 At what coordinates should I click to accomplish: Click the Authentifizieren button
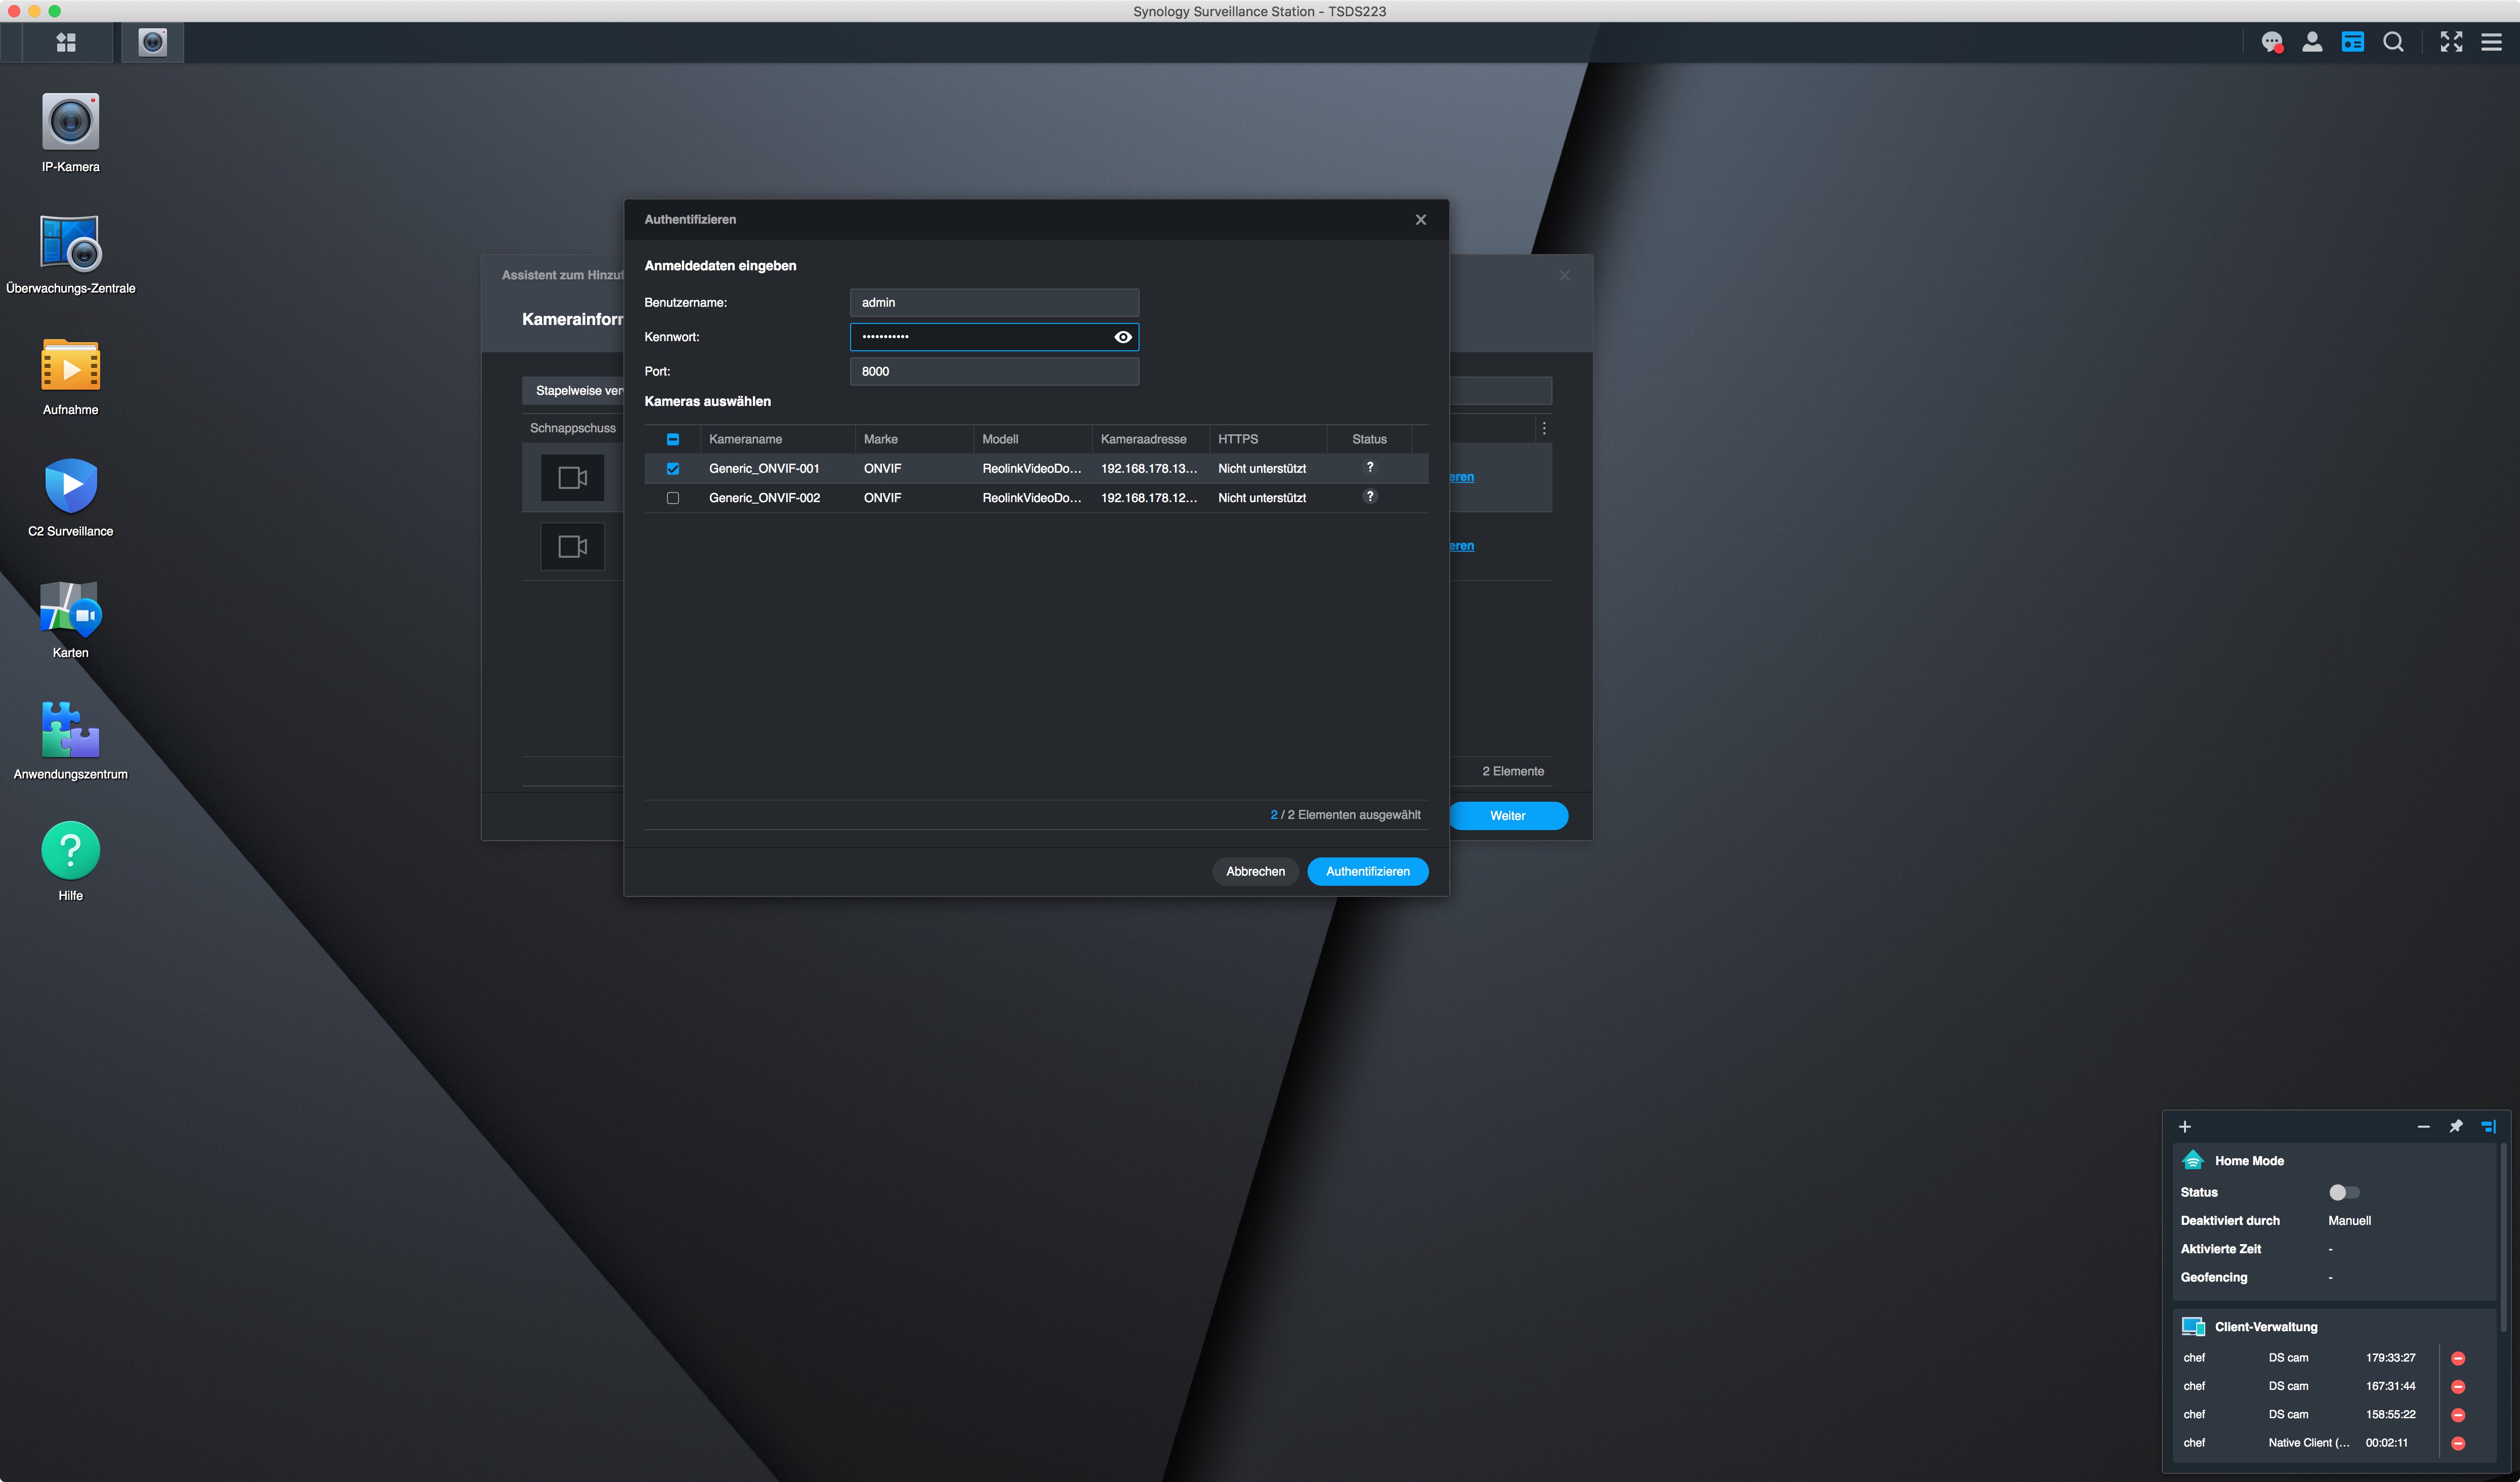click(1367, 872)
